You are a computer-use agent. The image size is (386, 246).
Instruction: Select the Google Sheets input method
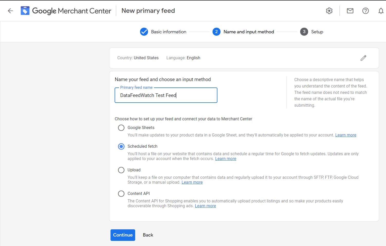click(121, 127)
